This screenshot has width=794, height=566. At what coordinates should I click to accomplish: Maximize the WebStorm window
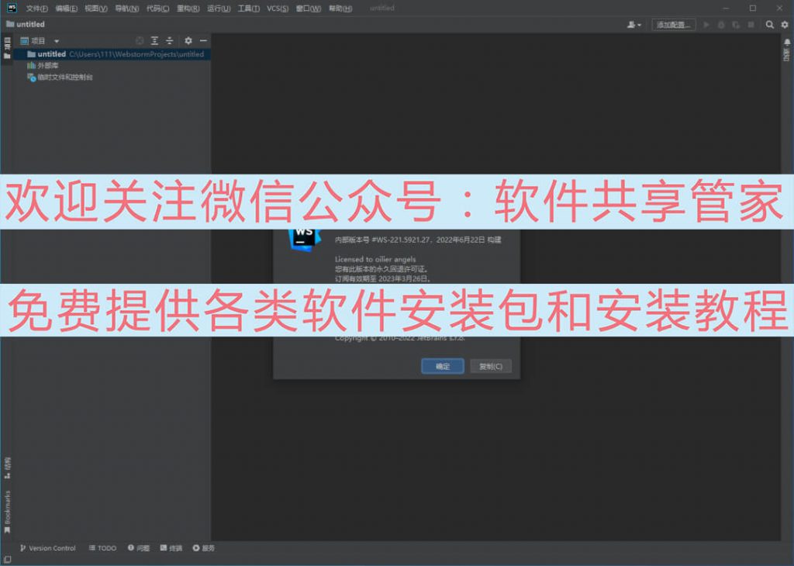coord(753,8)
